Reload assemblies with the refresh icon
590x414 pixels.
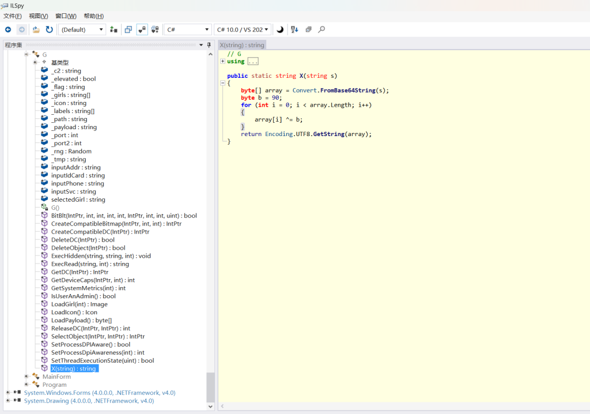click(x=50, y=29)
